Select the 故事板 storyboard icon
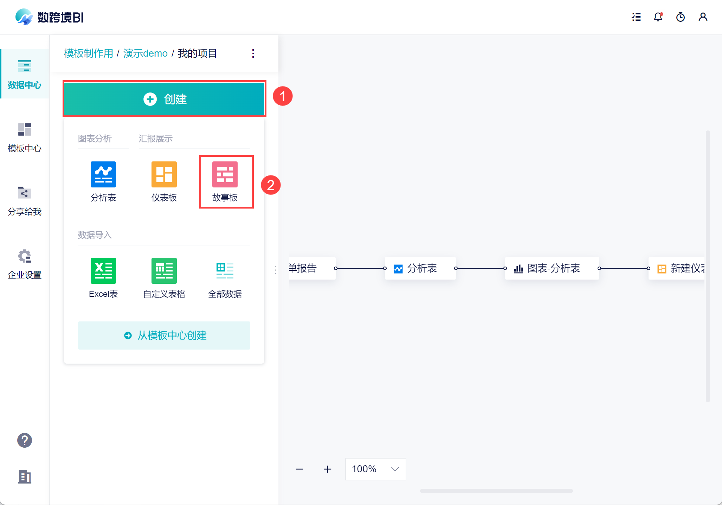This screenshot has height=505, width=722. tap(225, 175)
